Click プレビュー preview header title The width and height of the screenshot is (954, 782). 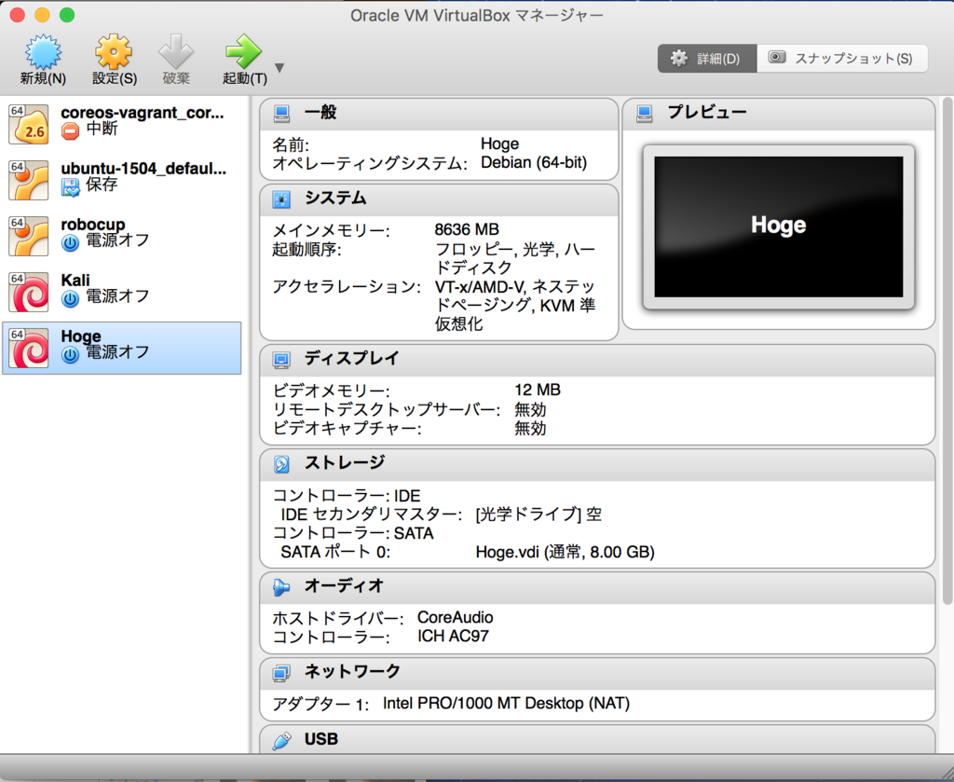point(706,113)
